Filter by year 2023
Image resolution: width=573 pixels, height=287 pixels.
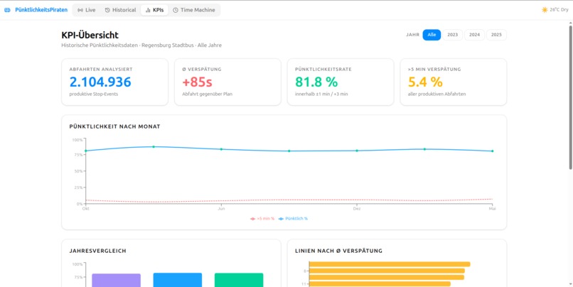[x=452, y=35]
